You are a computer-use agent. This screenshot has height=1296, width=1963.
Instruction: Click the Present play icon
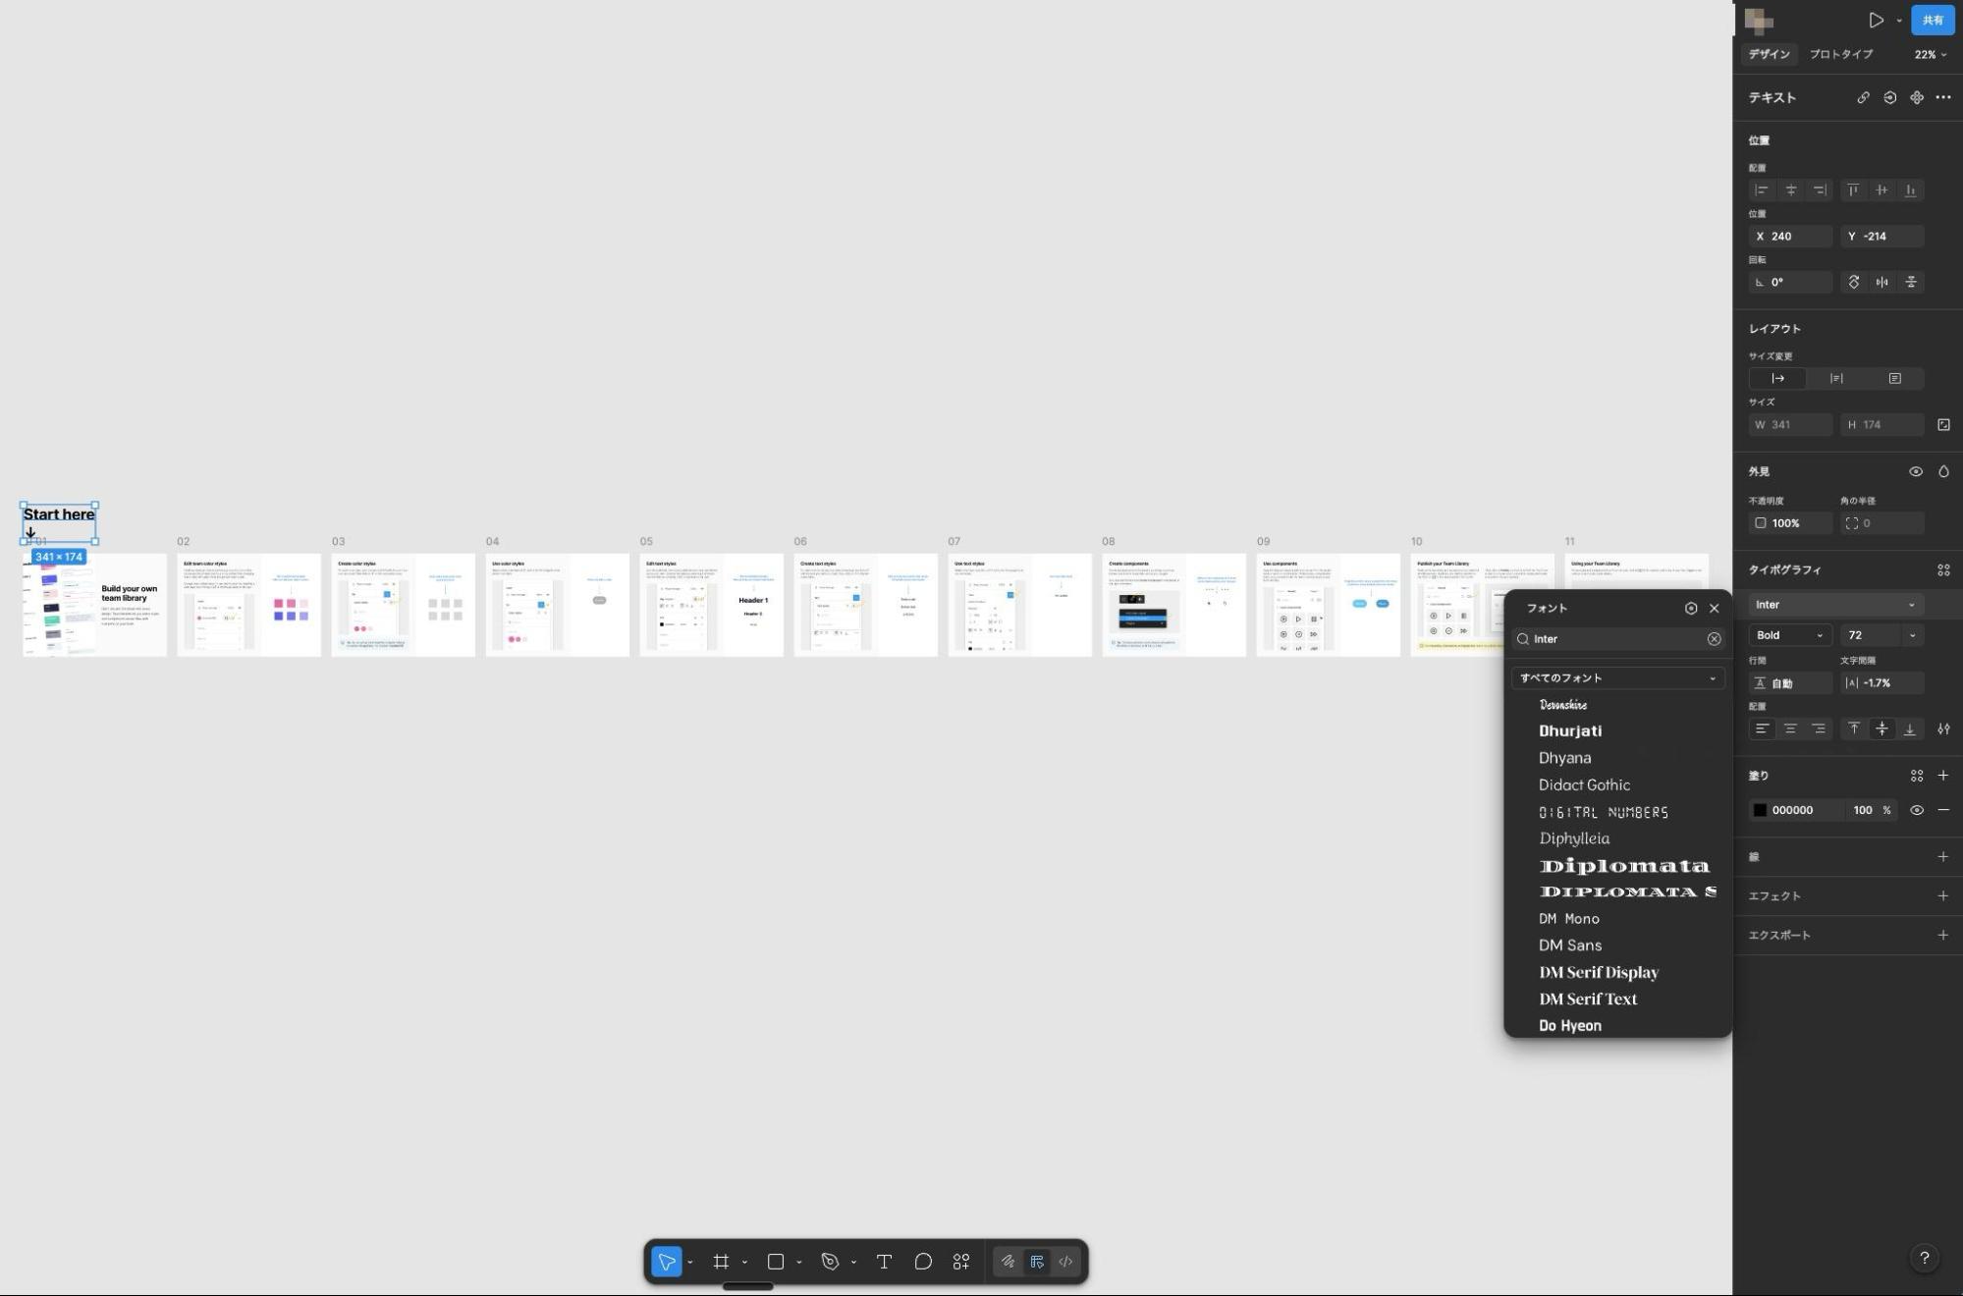[x=1876, y=20]
